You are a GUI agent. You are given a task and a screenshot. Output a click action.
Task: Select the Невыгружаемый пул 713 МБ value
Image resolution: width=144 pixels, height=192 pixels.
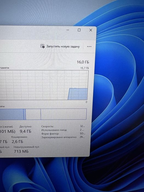click(21, 151)
